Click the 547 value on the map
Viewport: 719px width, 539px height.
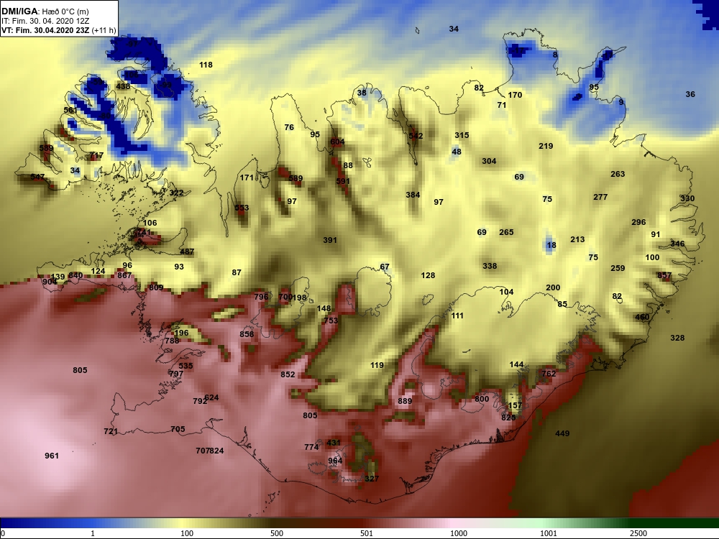click(37, 177)
